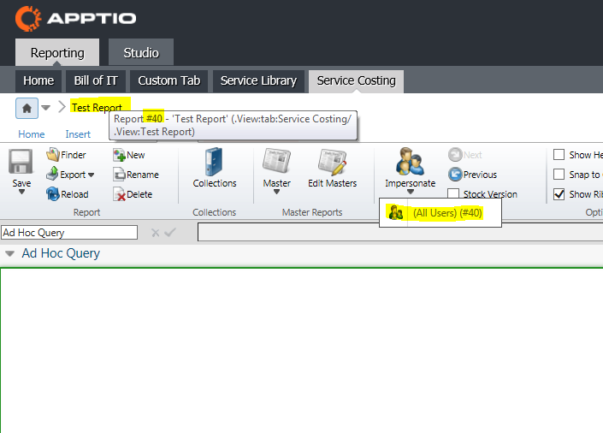Screen dimensions: 603x433
Task: Switch to the Studio tab
Action: pos(141,52)
